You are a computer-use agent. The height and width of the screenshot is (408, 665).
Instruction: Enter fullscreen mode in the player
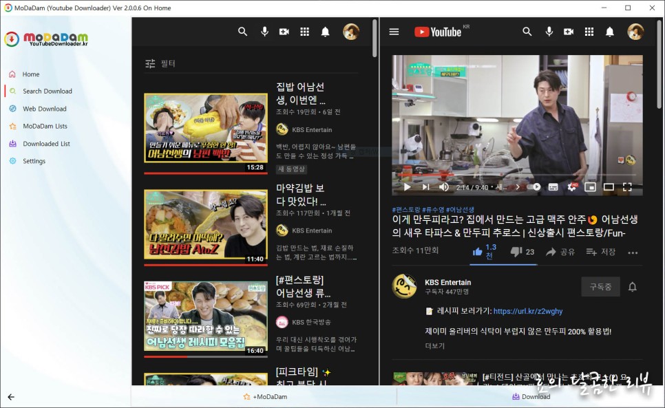point(627,186)
